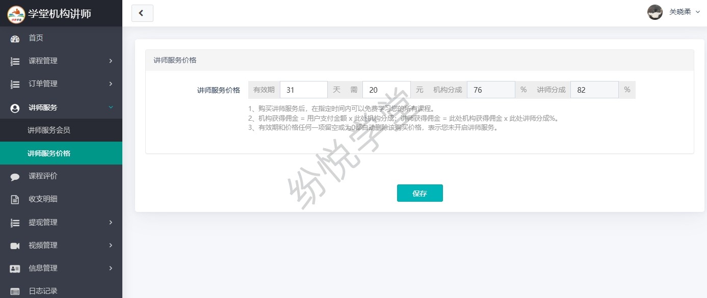Focus the price input showing 20
Screen dimensions: 707x298
pyautogui.click(x=386, y=90)
